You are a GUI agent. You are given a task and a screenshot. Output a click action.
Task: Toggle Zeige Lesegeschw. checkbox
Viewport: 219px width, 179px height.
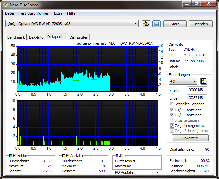(x=172, y=126)
